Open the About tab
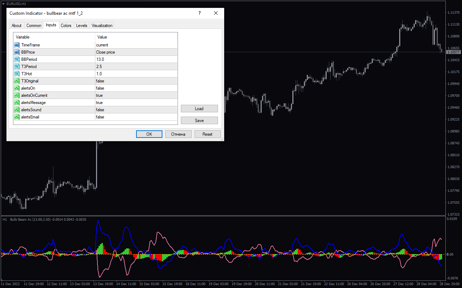The width and height of the screenshot is (462, 288). (17, 26)
